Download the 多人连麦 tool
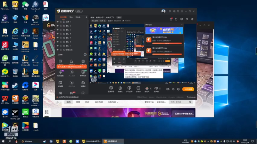The width and height of the screenshot is (257, 144). (x=72, y=73)
